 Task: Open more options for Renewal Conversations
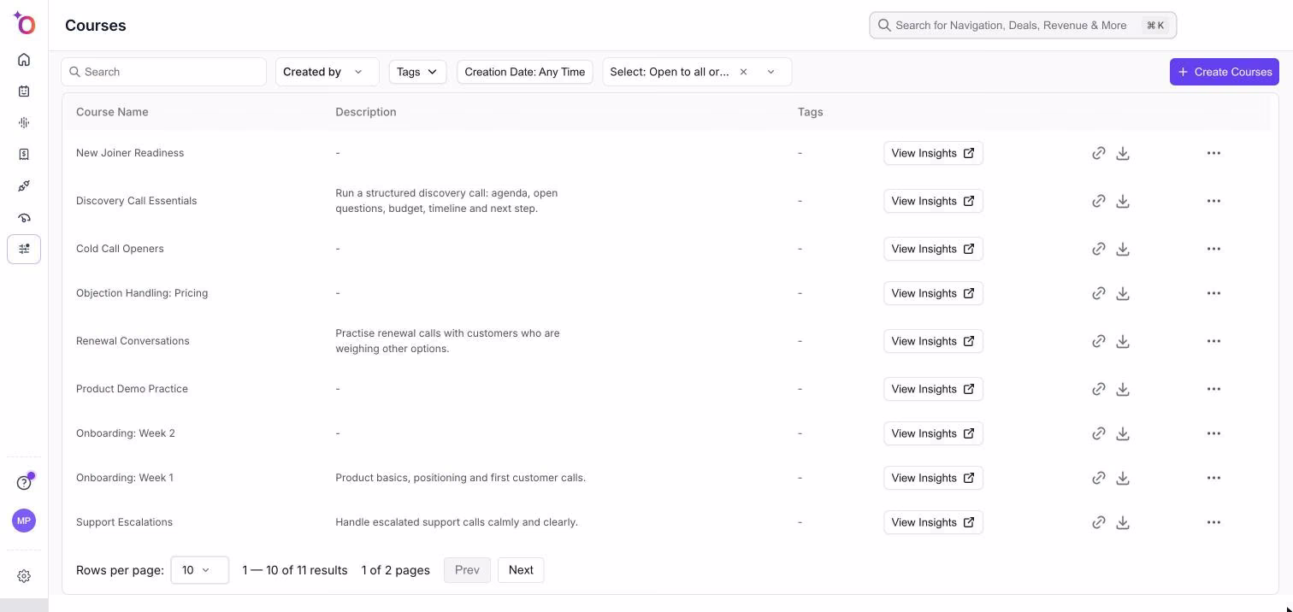1213,341
